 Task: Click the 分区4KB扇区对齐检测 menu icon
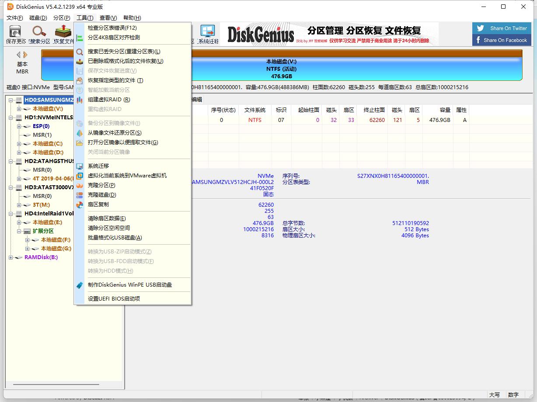pos(80,38)
